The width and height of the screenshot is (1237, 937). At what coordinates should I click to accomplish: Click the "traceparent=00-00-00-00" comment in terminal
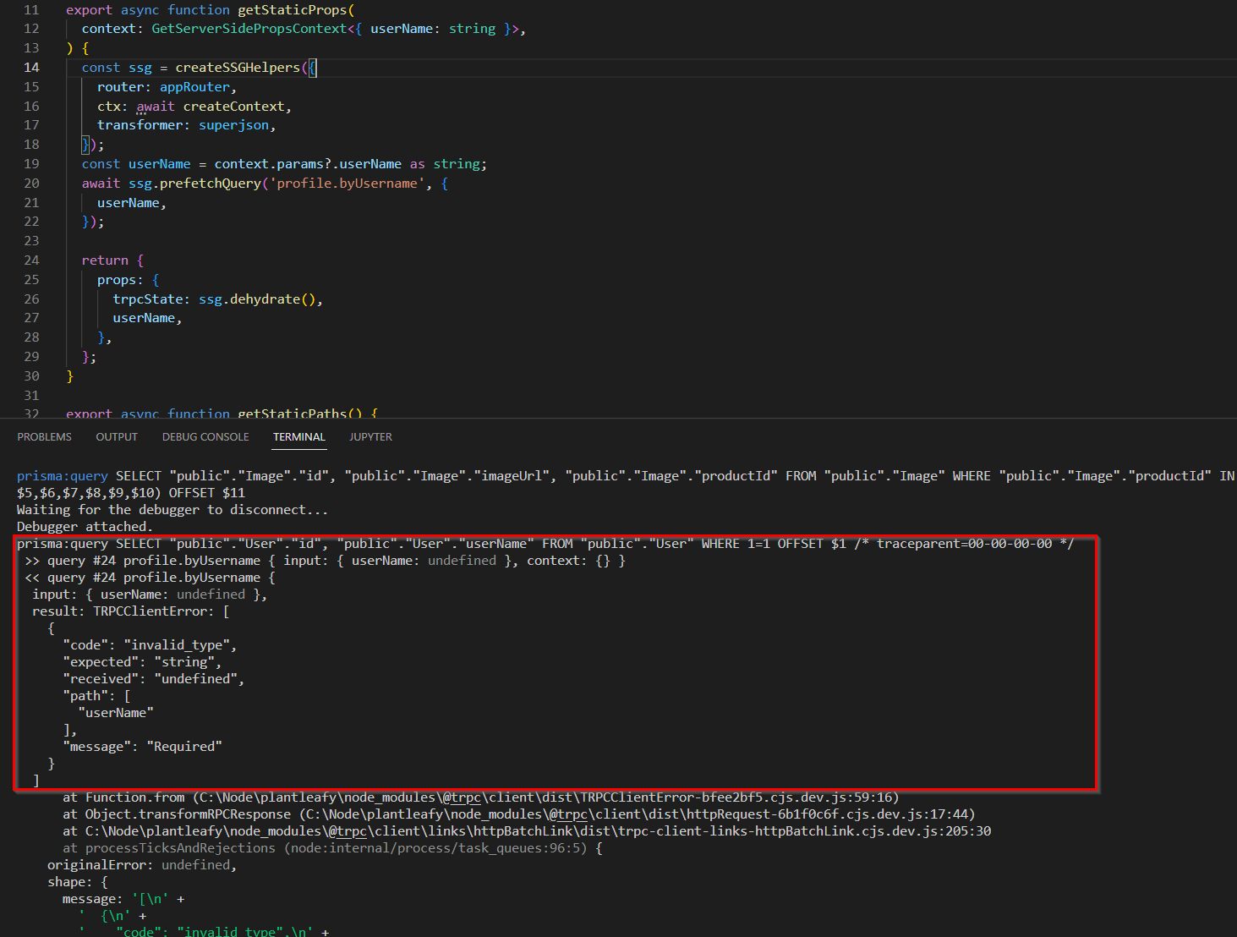[965, 544]
